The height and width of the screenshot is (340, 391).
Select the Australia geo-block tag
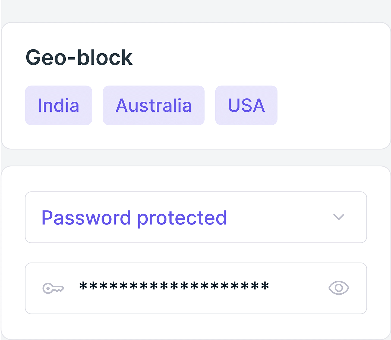(x=154, y=105)
